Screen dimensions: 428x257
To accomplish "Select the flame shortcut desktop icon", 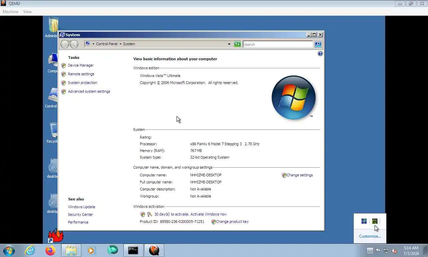I will click(x=56, y=236).
